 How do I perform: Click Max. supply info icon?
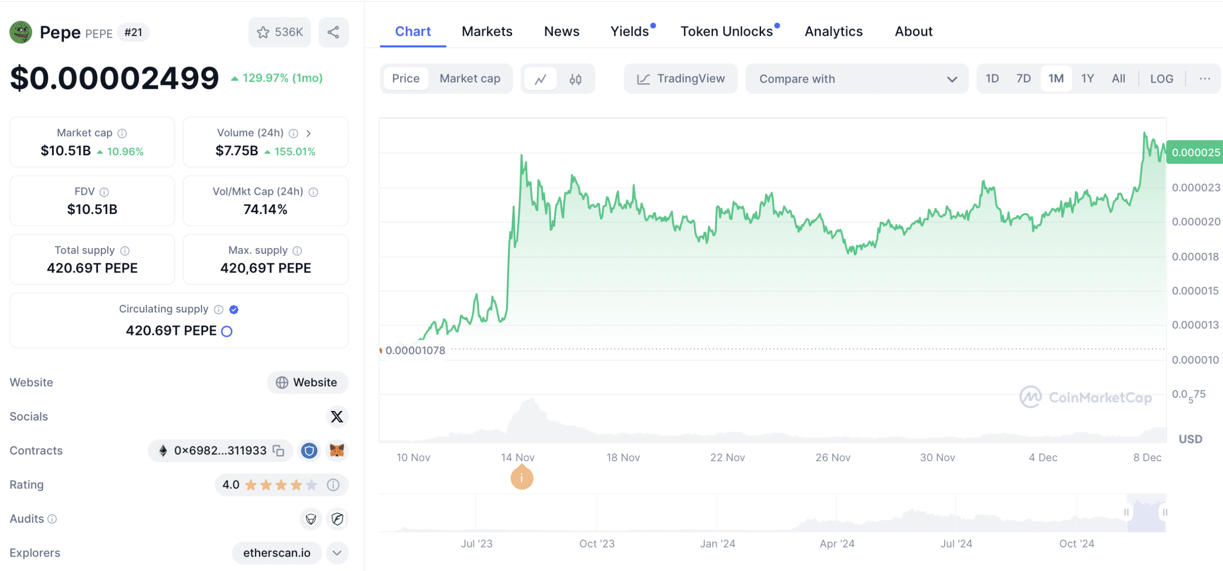point(297,251)
